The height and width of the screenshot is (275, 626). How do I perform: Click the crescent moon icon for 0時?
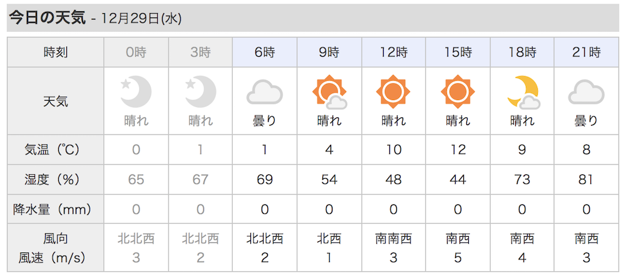136,92
